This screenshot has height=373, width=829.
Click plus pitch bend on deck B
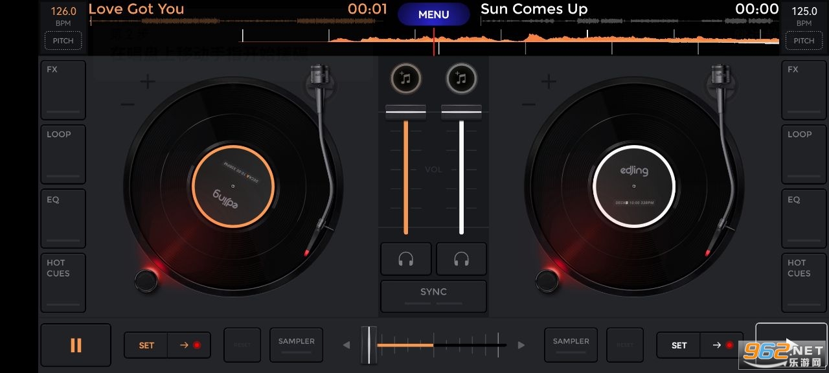click(x=549, y=82)
